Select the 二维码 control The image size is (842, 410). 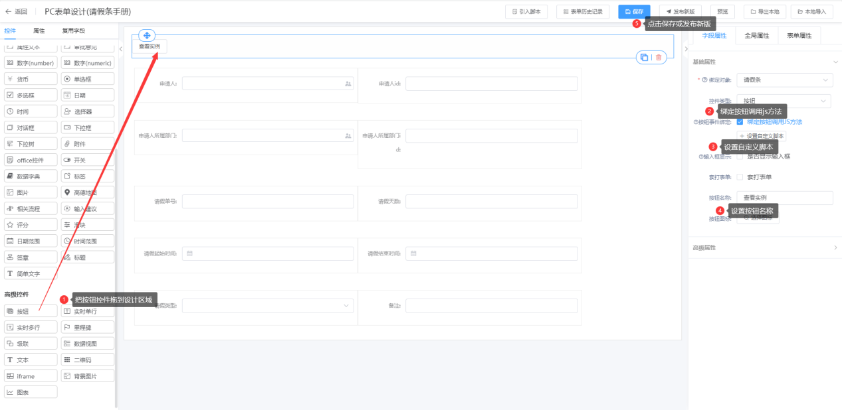coord(88,360)
